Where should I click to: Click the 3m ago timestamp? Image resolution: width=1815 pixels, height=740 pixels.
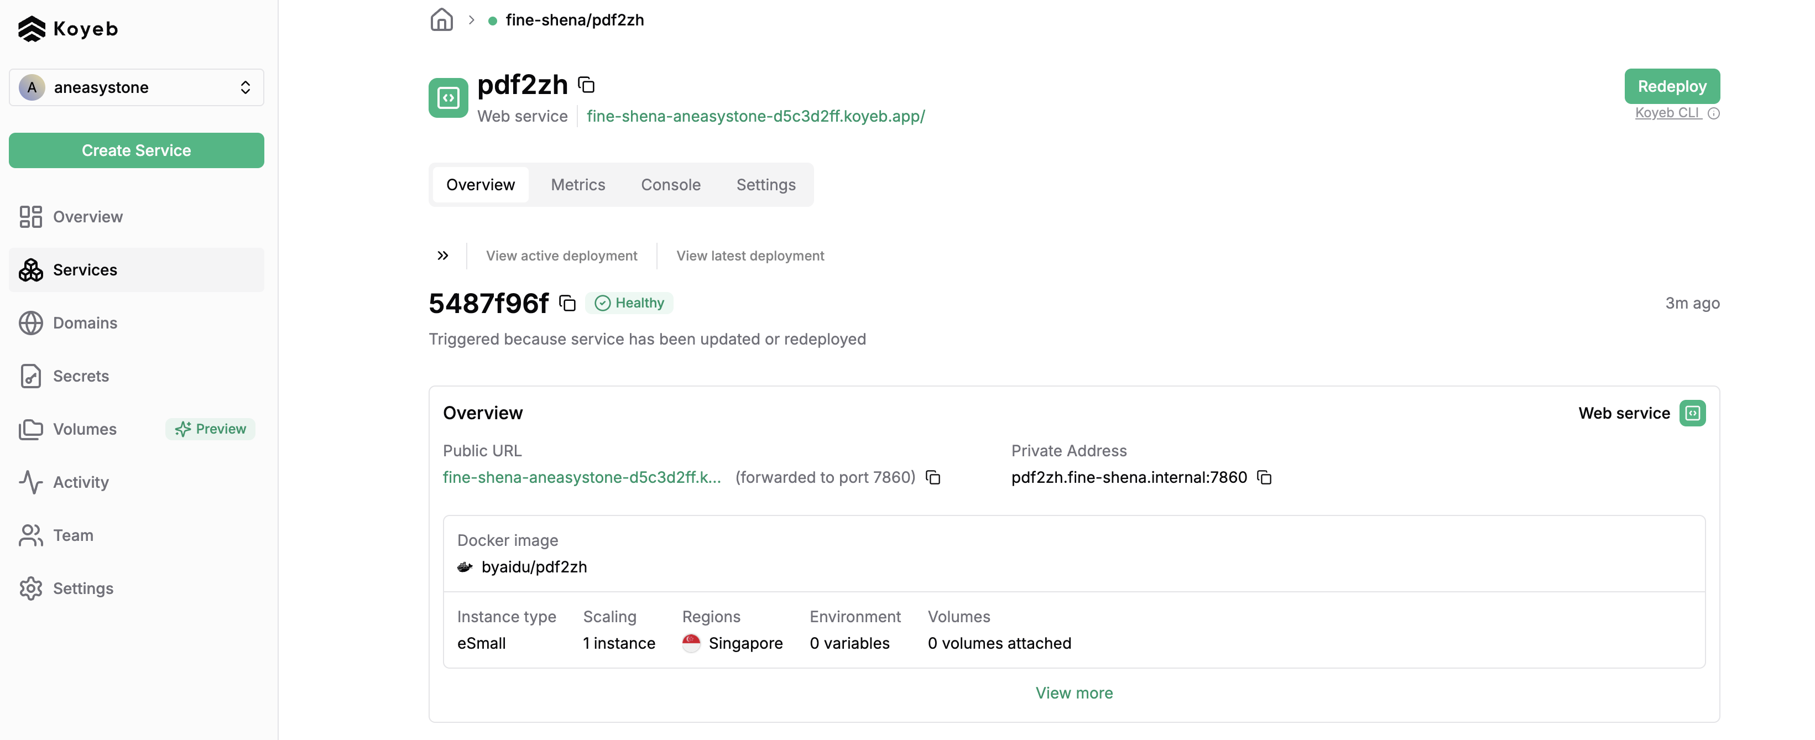(x=1692, y=303)
